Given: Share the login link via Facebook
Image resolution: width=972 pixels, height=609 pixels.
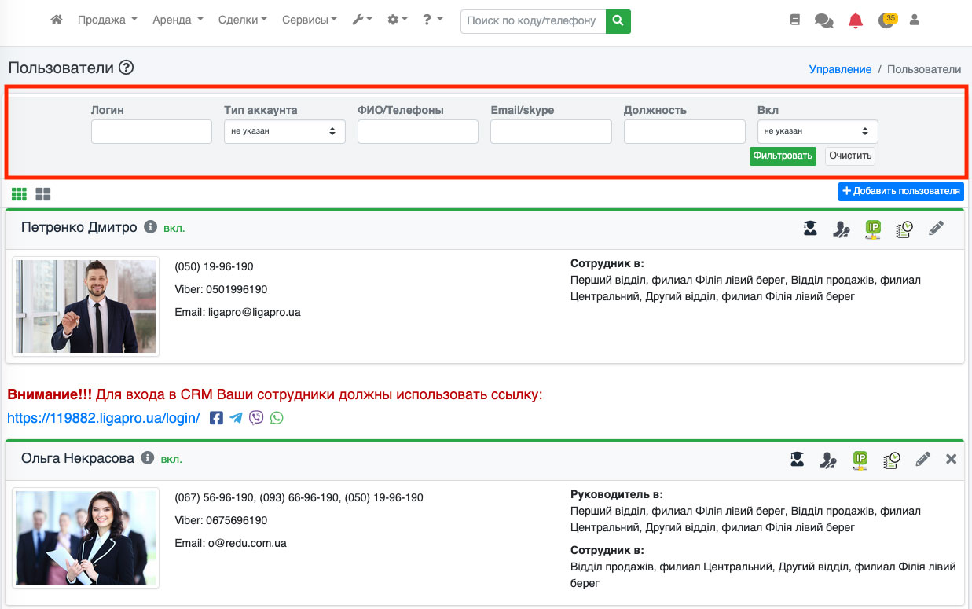Looking at the screenshot, I should (217, 418).
